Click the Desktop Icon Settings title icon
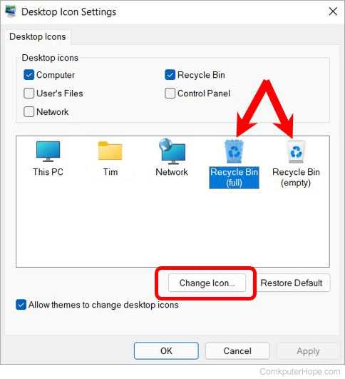Viewport: 345px width, 379px height. coord(11,11)
